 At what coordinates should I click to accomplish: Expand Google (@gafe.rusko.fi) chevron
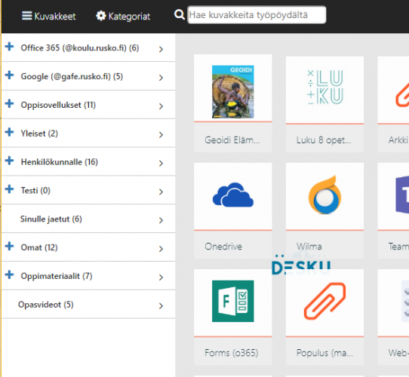click(161, 78)
